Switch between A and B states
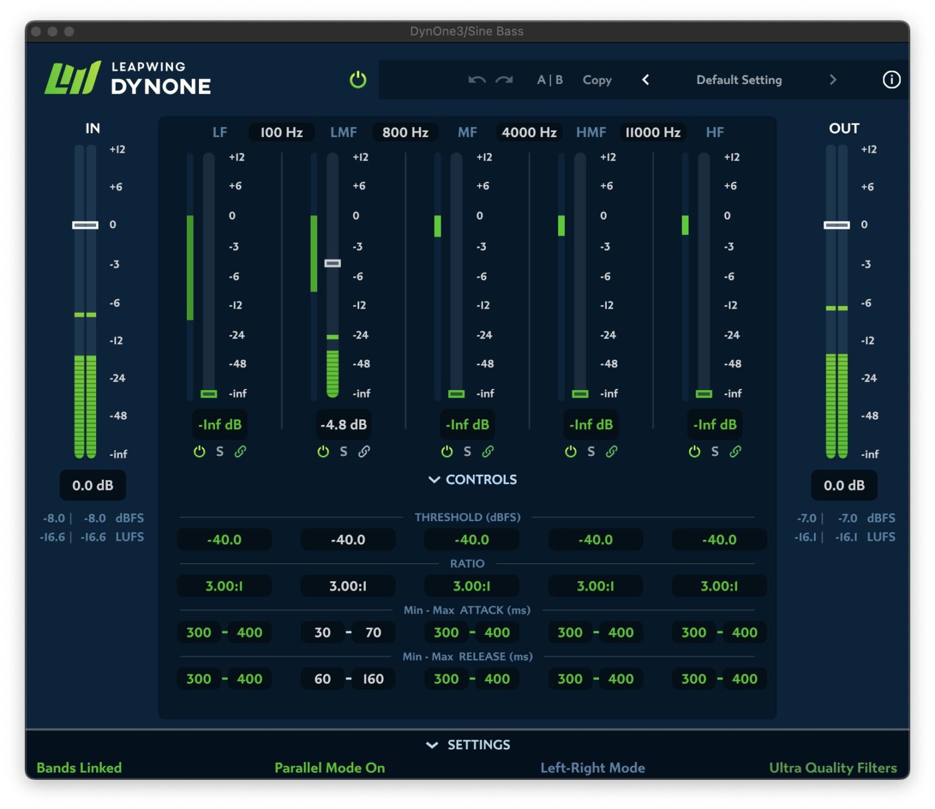This screenshot has height=809, width=935. click(x=548, y=80)
